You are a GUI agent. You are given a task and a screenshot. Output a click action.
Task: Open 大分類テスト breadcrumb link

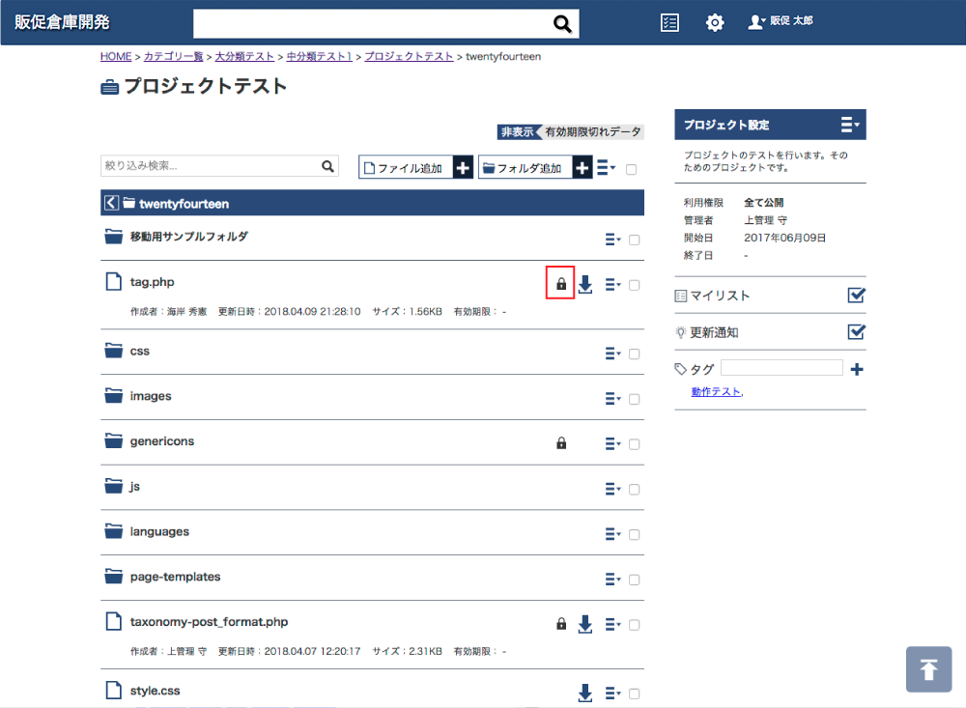point(244,56)
